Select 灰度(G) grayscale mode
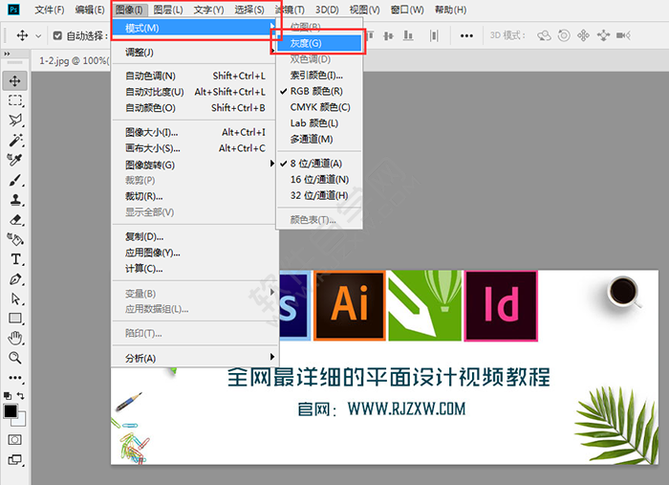Image resolution: width=669 pixels, height=485 pixels. (x=319, y=44)
